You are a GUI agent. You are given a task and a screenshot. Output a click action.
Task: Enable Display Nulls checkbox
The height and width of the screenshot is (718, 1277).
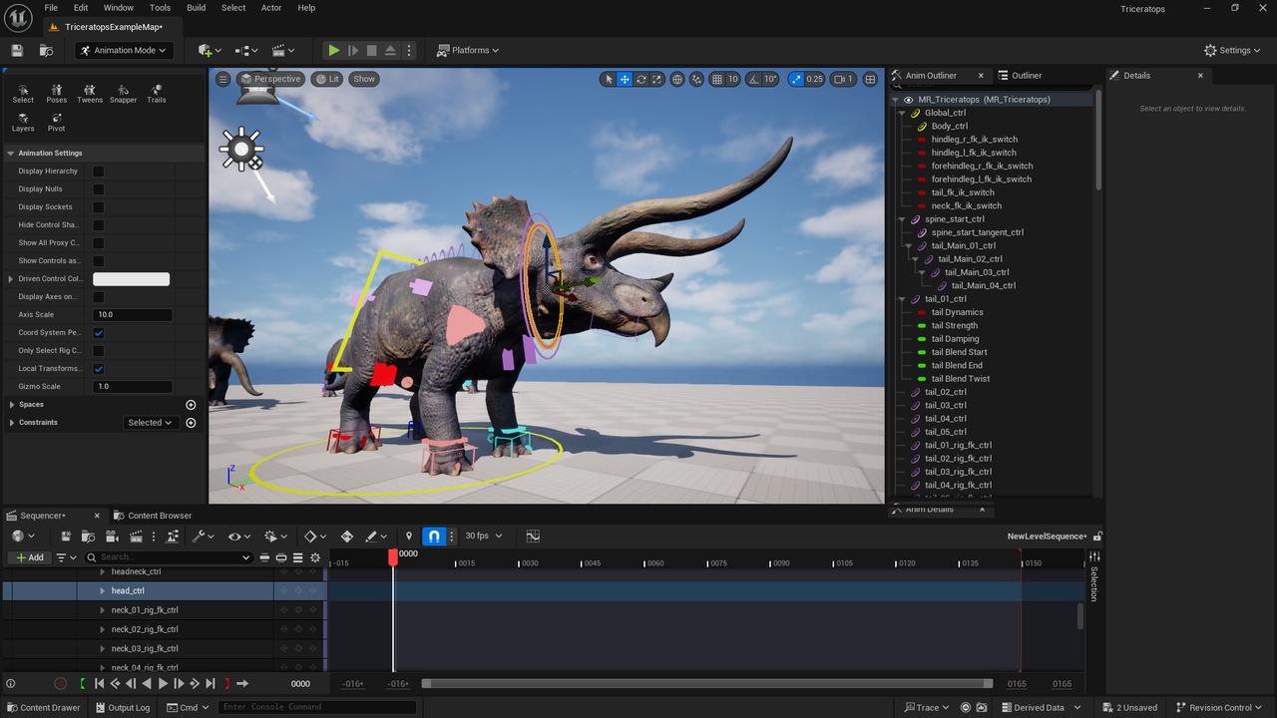click(x=99, y=188)
